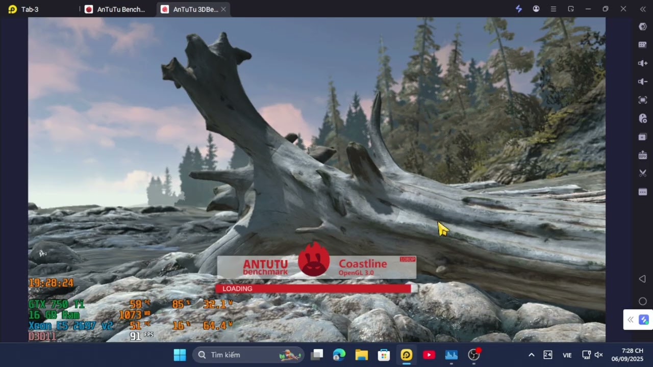
Task: Click the 91 FPS counter
Action: (x=141, y=336)
